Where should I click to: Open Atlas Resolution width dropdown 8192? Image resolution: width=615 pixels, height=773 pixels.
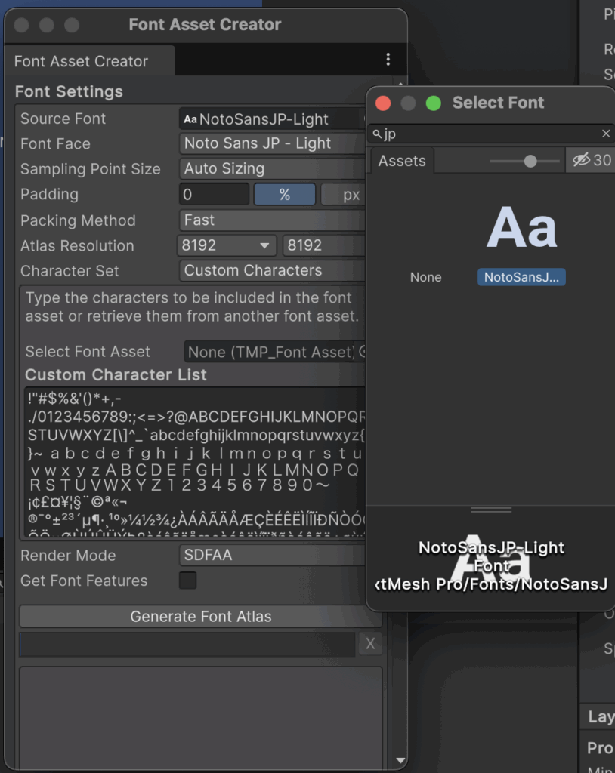tap(226, 245)
